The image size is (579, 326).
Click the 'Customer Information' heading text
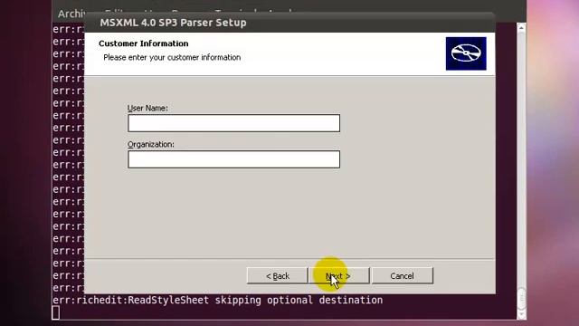pyautogui.click(x=144, y=43)
